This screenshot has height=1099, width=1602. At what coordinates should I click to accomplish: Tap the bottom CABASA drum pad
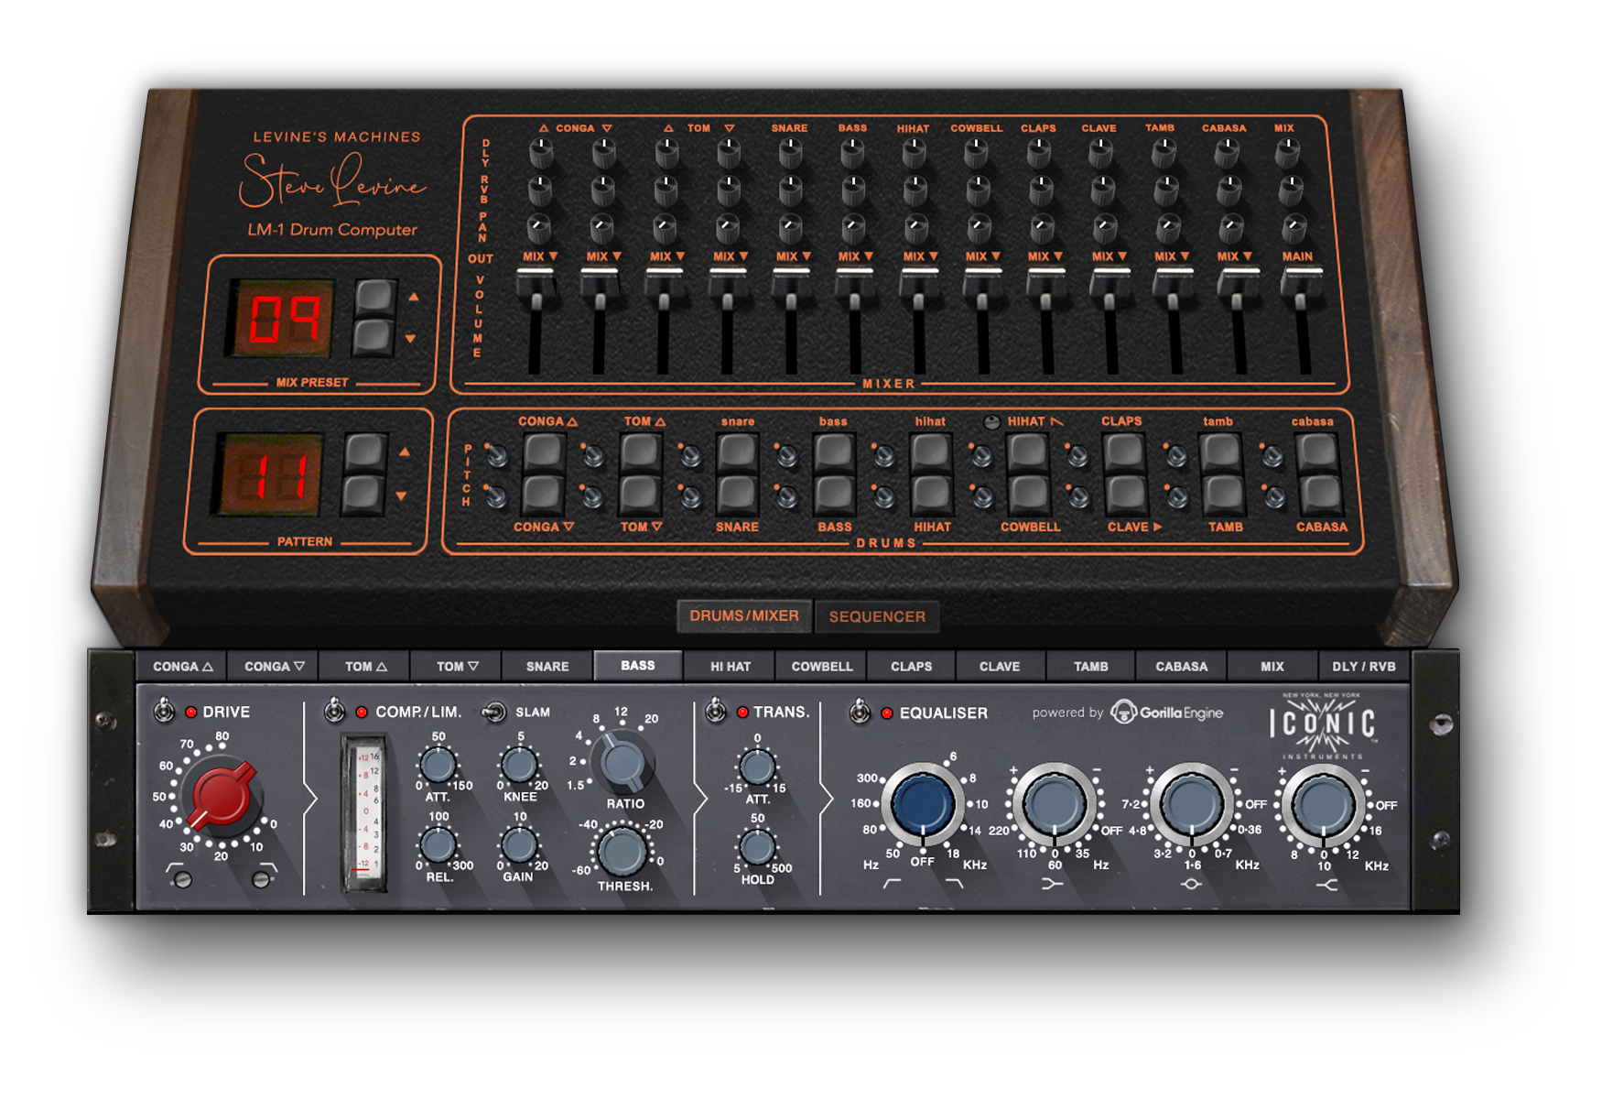coord(1319,494)
